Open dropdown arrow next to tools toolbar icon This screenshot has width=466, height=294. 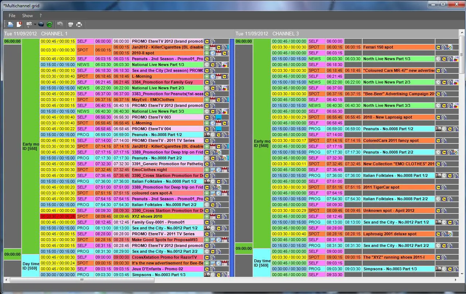click(x=35, y=24)
